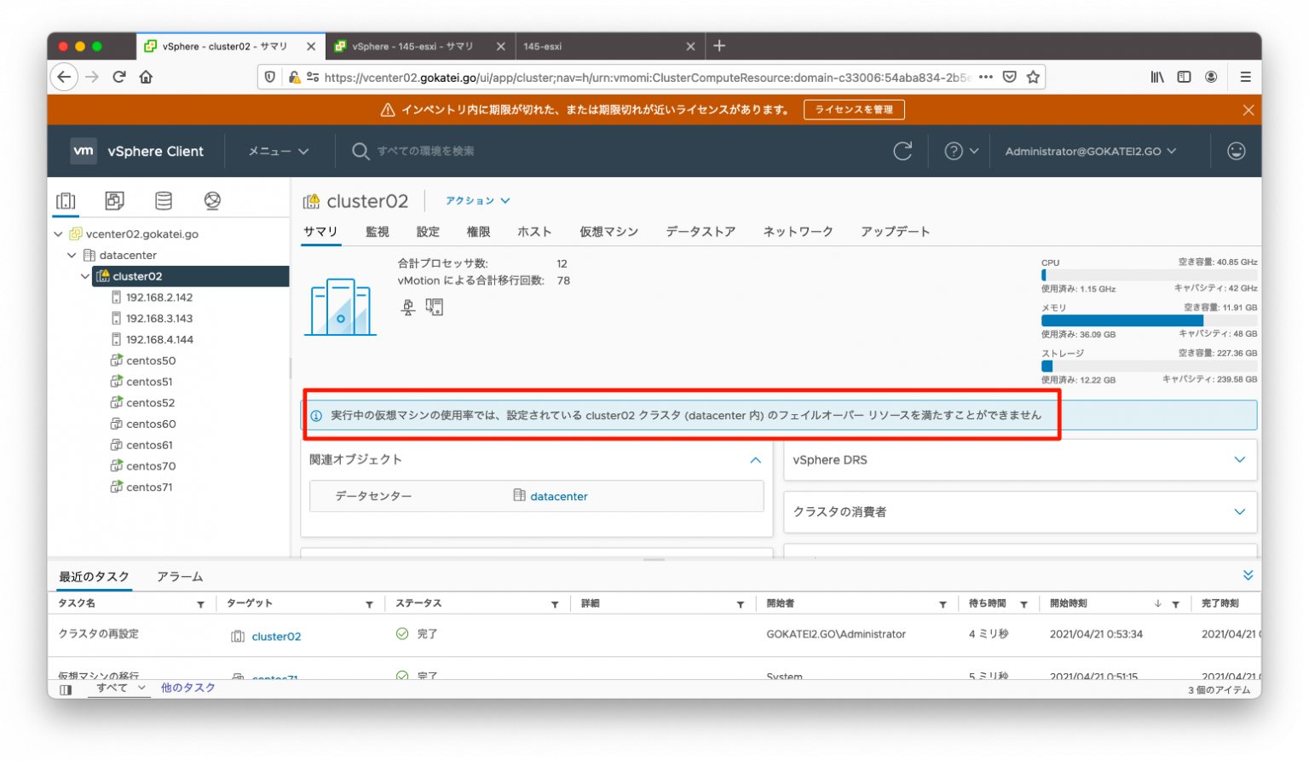Image resolution: width=1309 pixels, height=761 pixels.
Task: Select host 192.168.3.143 in tree
Action: click(159, 319)
